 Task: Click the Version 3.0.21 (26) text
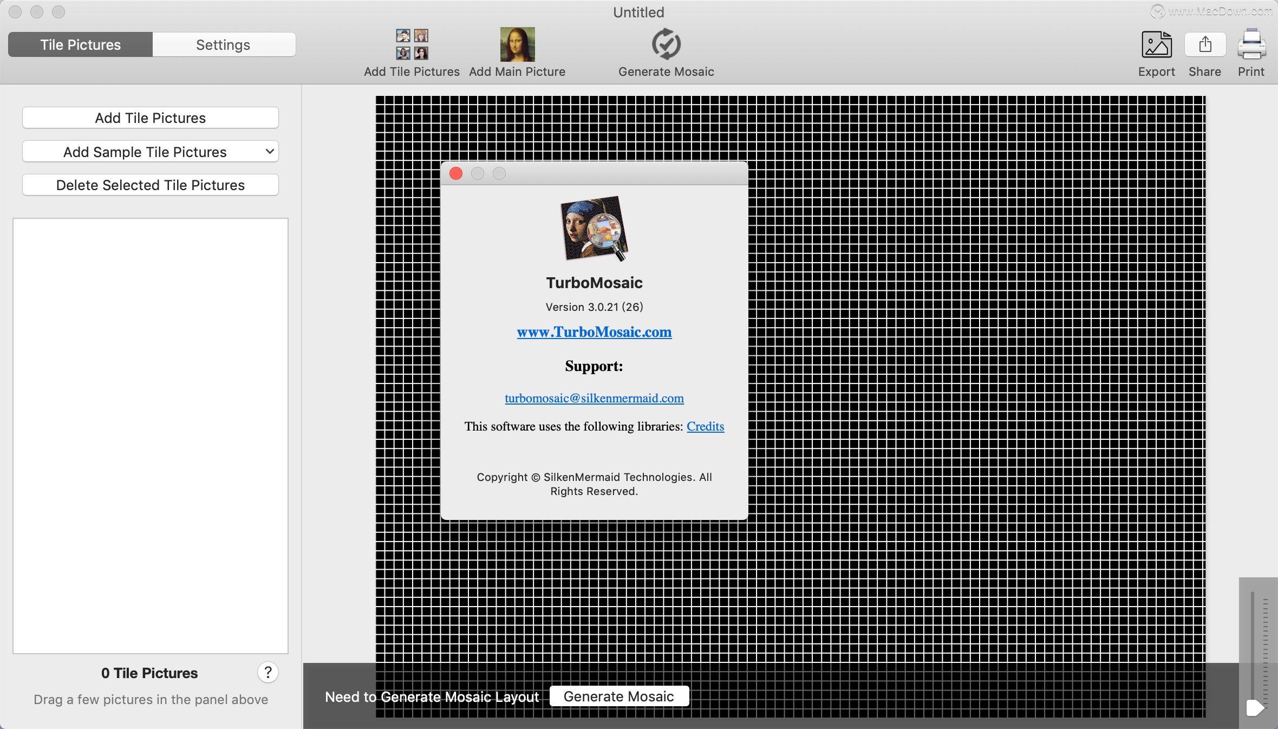coord(594,307)
